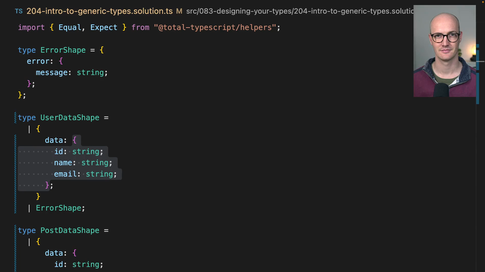Click the vertical scrollbar on right edge
485x272 pixels.
pos(477,76)
